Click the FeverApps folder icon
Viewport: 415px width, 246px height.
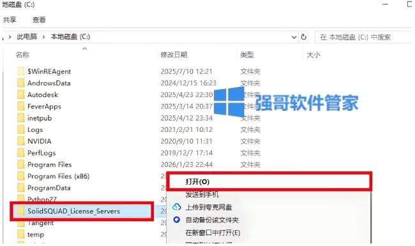pyautogui.click(x=21, y=106)
